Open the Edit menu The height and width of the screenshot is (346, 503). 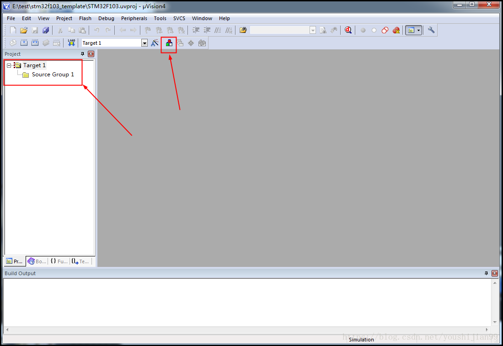click(x=27, y=18)
